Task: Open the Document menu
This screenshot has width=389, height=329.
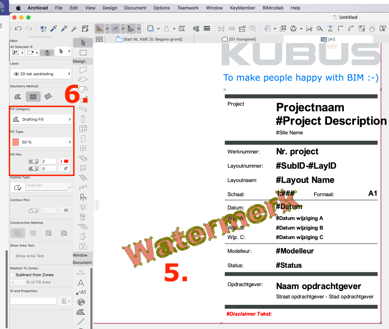Action: [x=135, y=8]
